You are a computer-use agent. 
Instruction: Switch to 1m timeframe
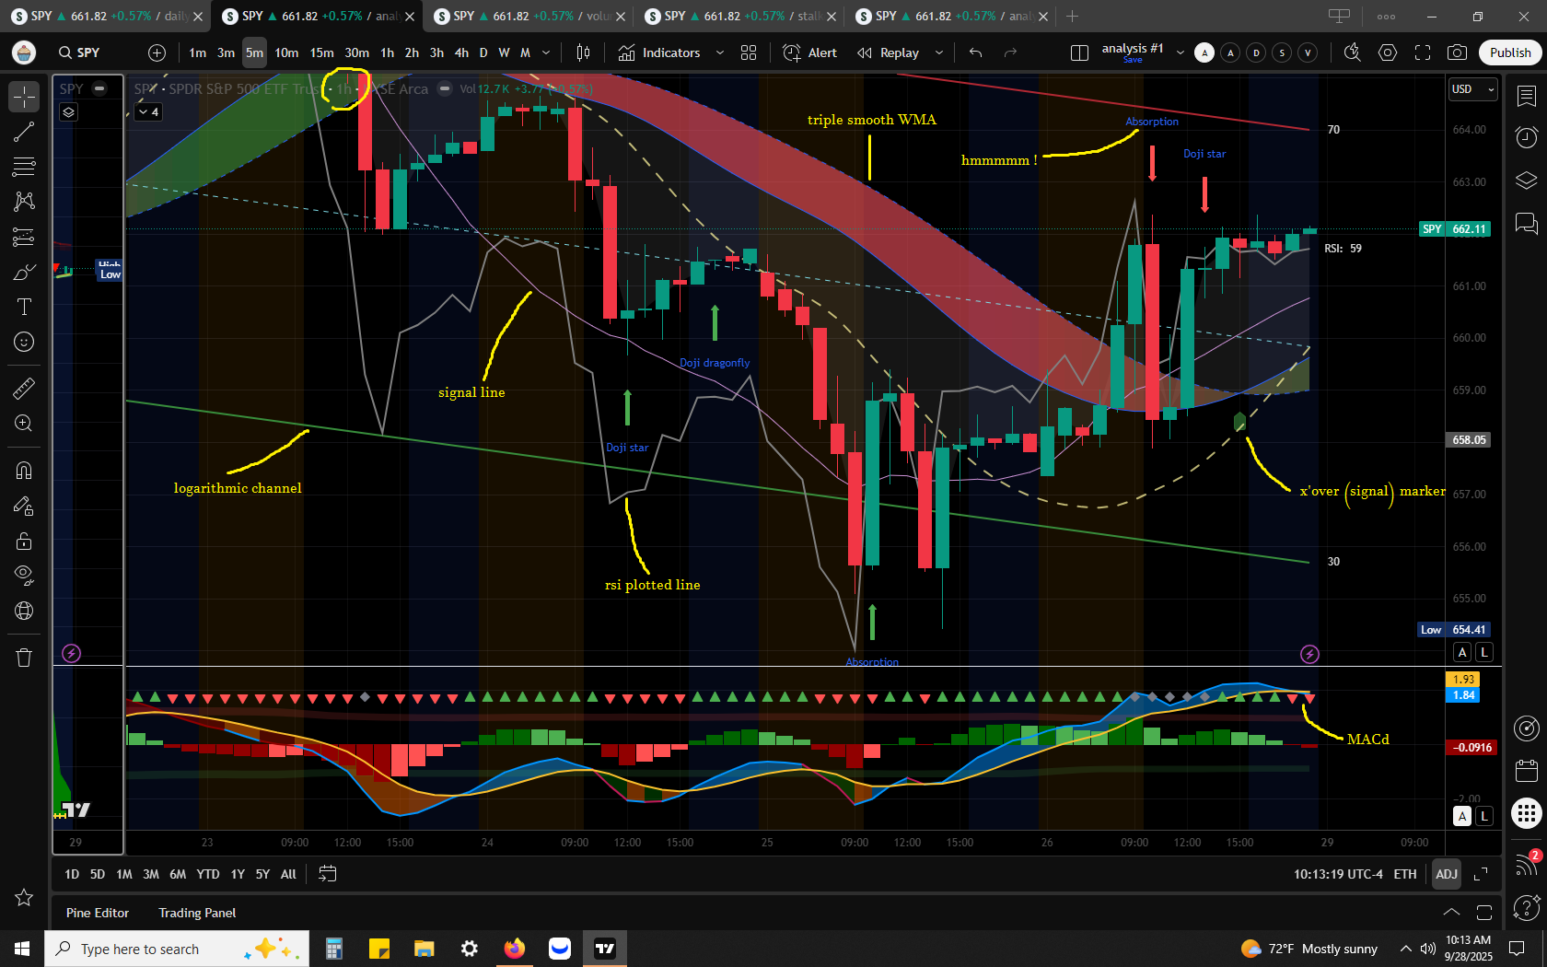(197, 52)
